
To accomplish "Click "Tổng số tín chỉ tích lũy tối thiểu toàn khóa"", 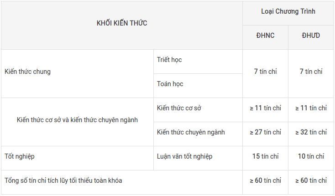I will 63,181.
